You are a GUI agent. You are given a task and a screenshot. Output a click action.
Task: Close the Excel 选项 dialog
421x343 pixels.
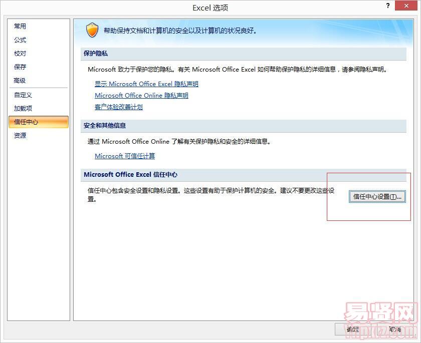pos(406,6)
